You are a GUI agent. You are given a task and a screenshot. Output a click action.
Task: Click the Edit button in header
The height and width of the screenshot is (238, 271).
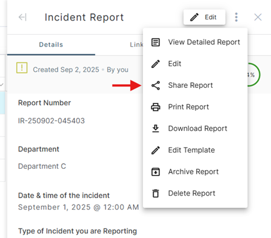(204, 17)
